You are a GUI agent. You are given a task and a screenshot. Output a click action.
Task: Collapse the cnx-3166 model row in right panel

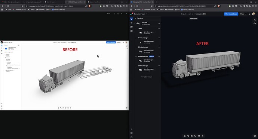coord(135,23)
